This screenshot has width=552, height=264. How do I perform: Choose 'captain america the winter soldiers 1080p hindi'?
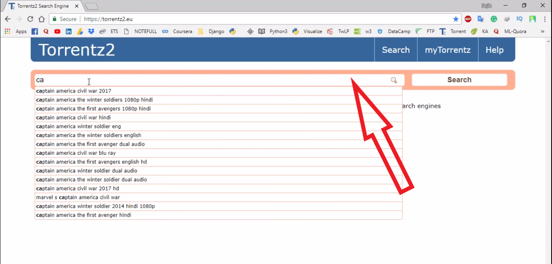[219, 100]
